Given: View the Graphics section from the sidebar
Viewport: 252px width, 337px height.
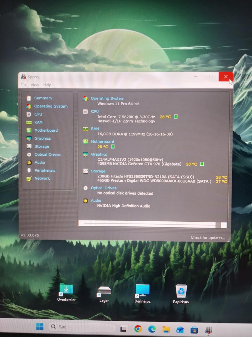Looking at the screenshot, I should coord(43,138).
